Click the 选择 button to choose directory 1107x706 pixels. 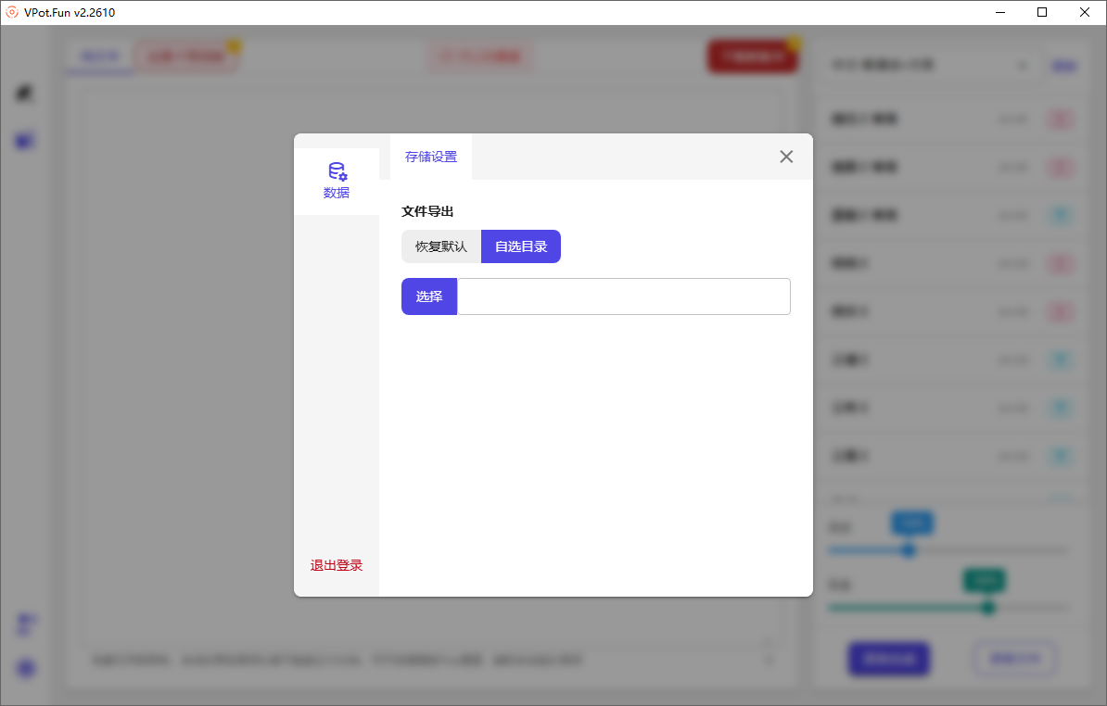pos(429,296)
